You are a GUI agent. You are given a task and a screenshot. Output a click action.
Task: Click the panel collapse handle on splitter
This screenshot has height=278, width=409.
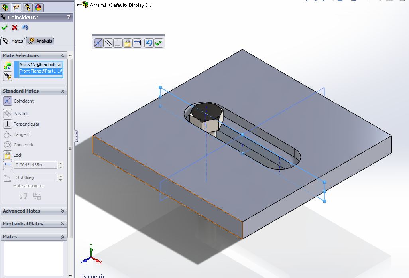click(76, 136)
